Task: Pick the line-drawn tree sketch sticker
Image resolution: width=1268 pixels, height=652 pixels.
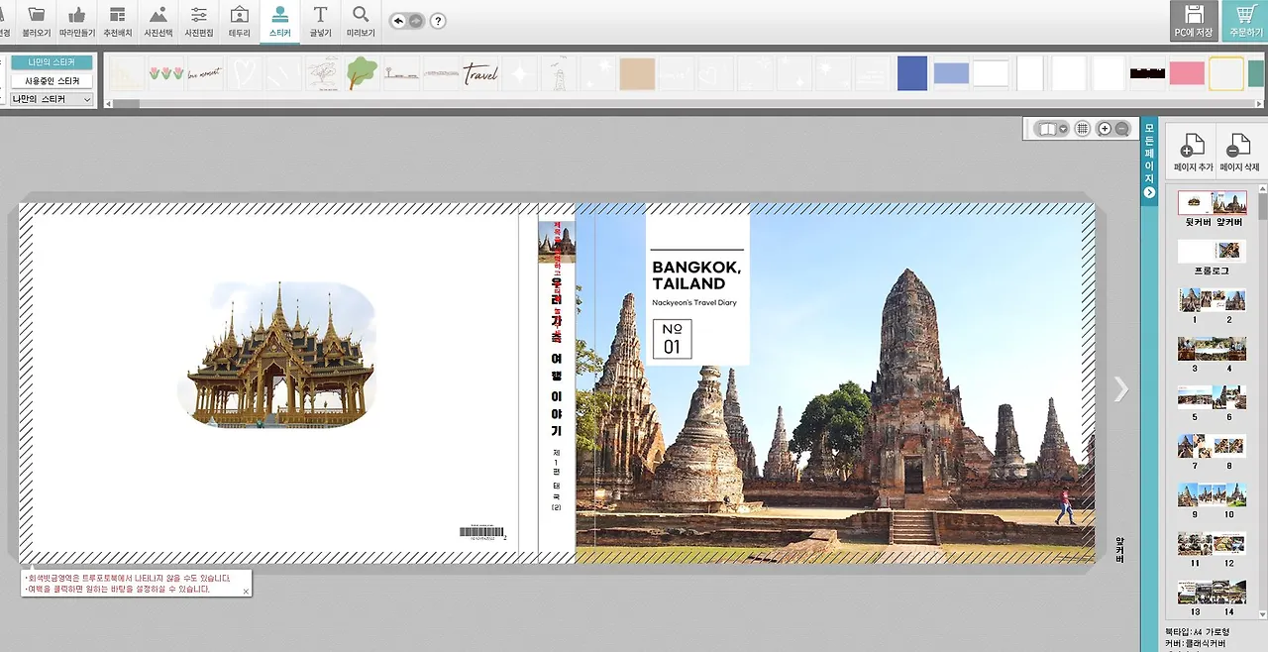Action: pyautogui.click(x=323, y=73)
